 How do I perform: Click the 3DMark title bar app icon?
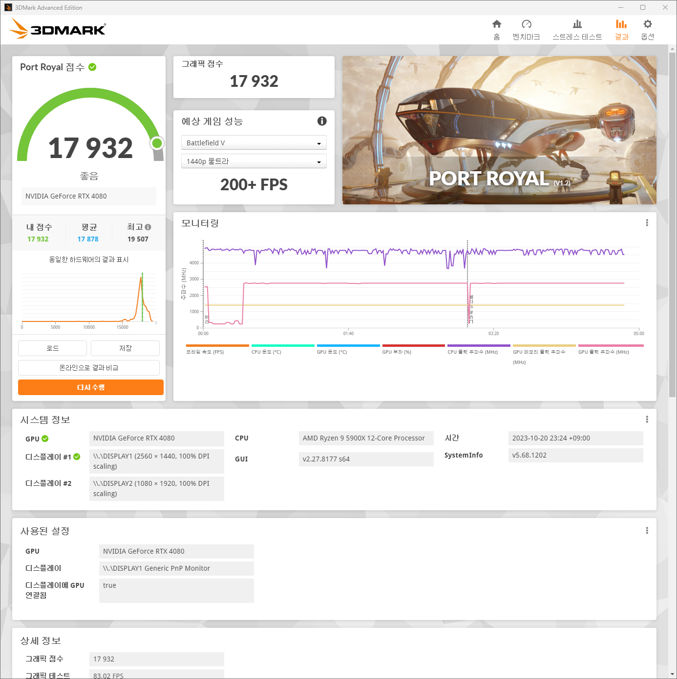pos(8,7)
